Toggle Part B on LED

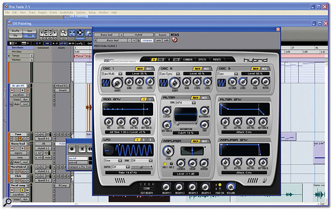click(220, 189)
